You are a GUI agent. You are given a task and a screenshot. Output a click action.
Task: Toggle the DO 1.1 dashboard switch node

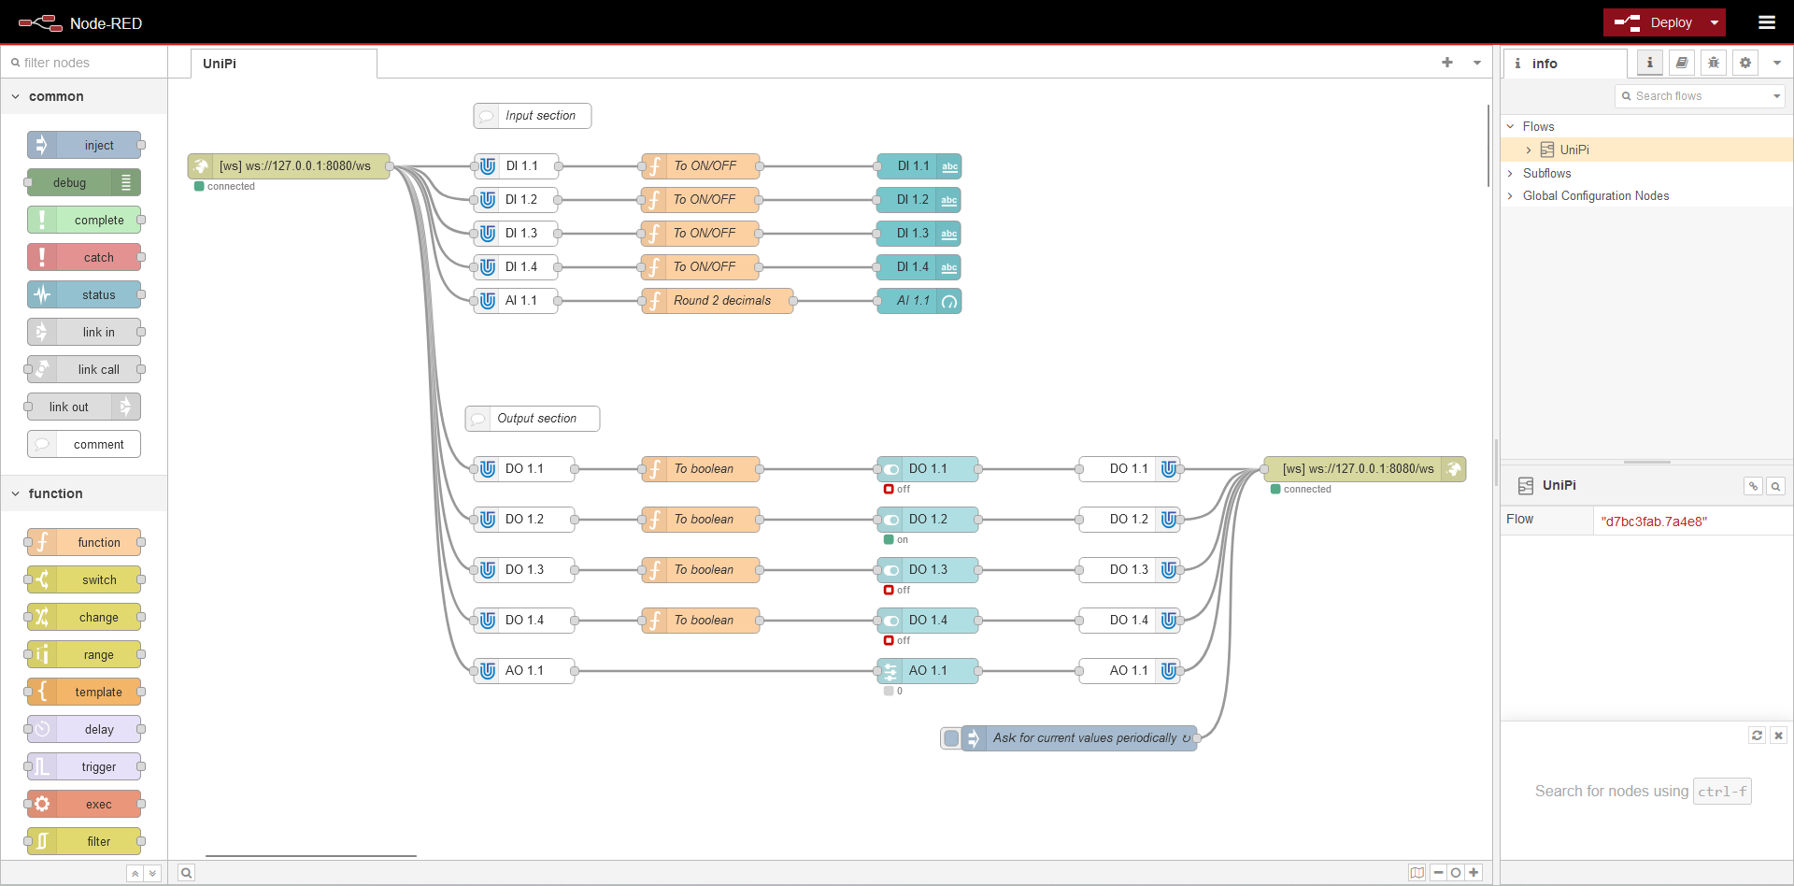928,468
